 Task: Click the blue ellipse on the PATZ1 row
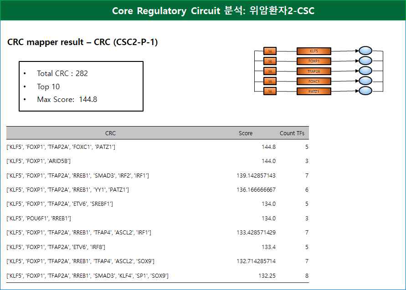coord(365,91)
